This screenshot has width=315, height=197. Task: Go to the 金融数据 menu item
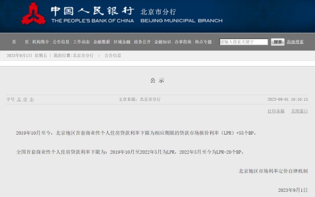[x=102, y=42]
